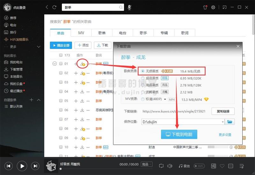The image size is (255, 175).
Task: Click the 复制链接 button
Action: point(223,111)
